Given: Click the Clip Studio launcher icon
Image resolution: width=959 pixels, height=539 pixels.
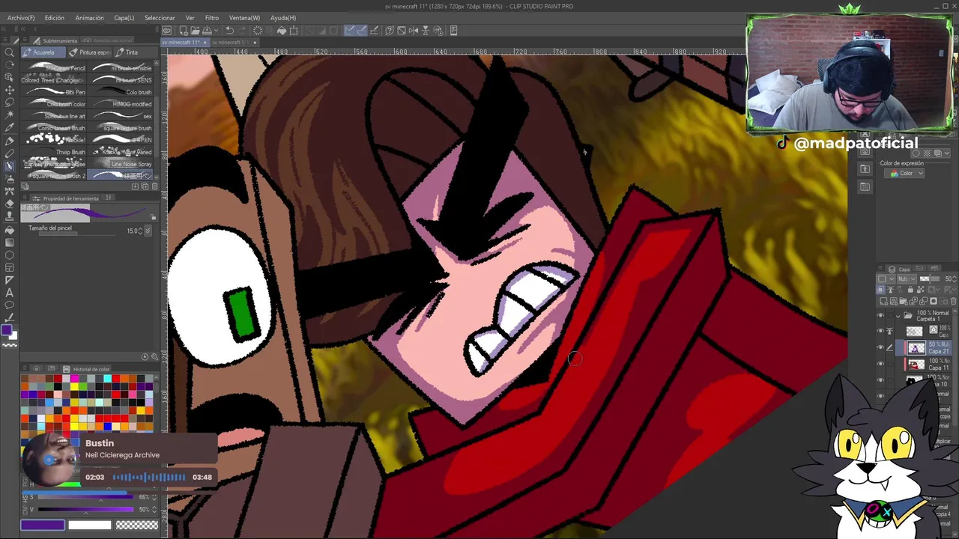Looking at the screenshot, I should (x=166, y=31).
